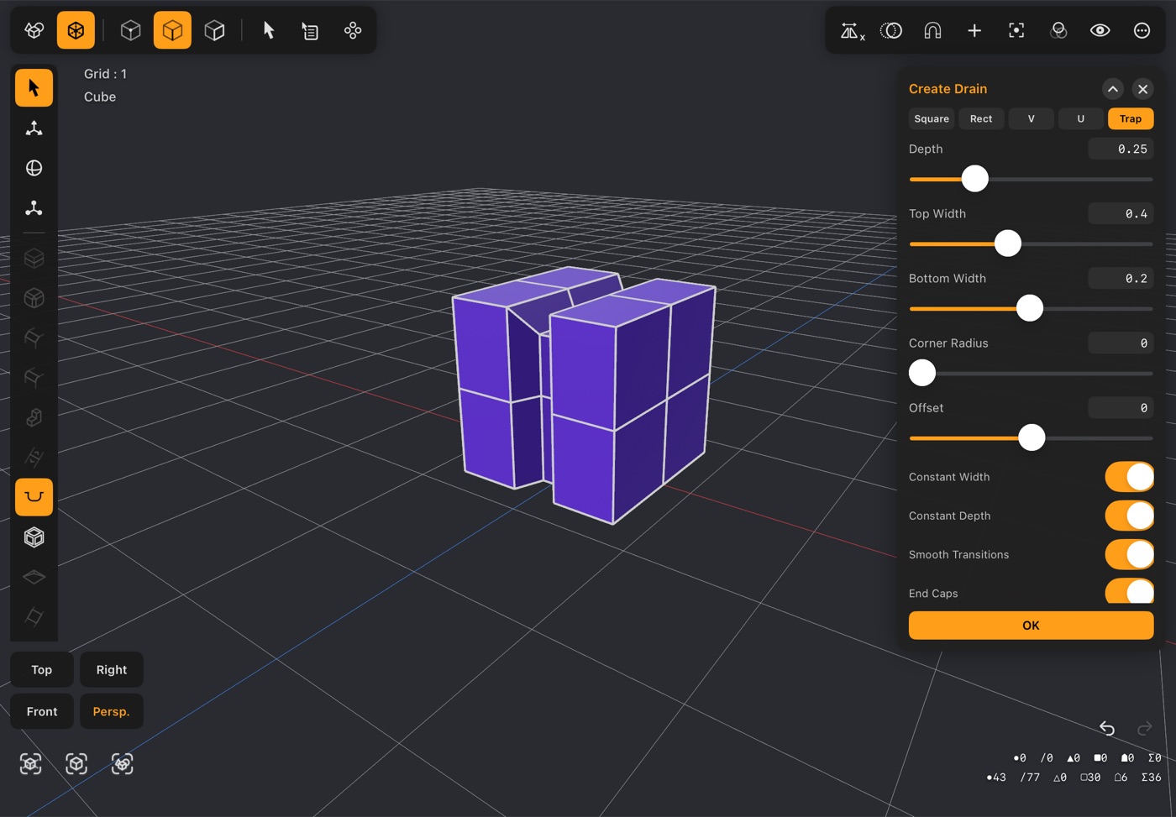Select the magnet snapping icon
Screen dimensions: 1176x817
tap(932, 31)
